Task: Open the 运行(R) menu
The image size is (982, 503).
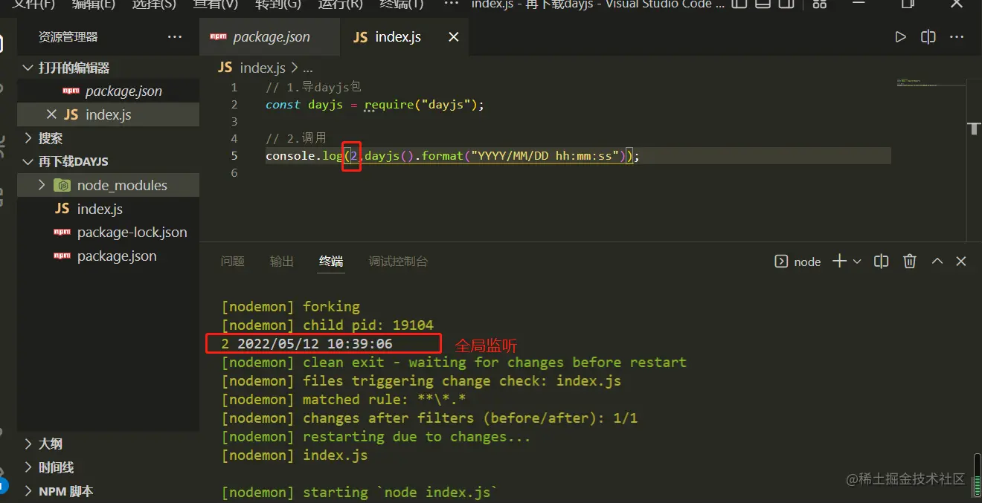Action: 340,4
